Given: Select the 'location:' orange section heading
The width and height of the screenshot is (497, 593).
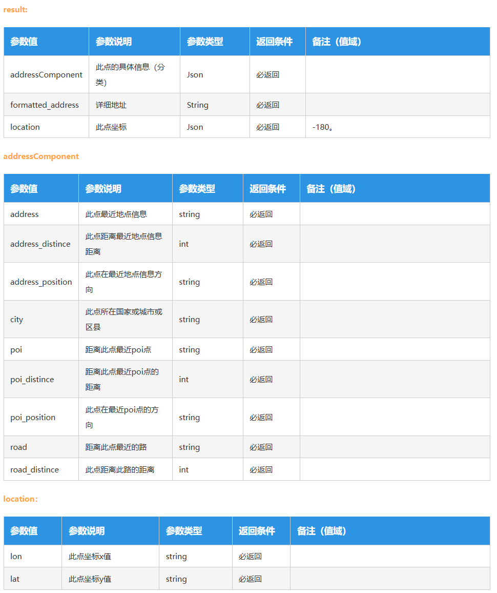Looking at the screenshot, I should point(20,499).
